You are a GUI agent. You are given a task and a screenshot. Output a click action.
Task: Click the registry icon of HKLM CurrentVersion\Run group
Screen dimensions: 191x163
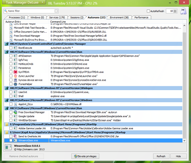pos(7,52)
